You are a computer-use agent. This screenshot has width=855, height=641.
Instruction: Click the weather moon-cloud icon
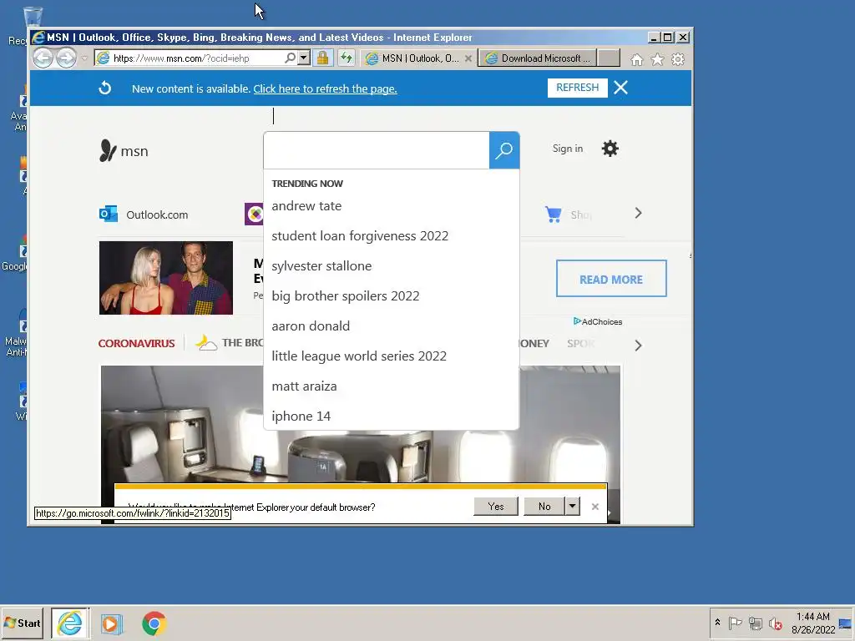tap(205, 342)
